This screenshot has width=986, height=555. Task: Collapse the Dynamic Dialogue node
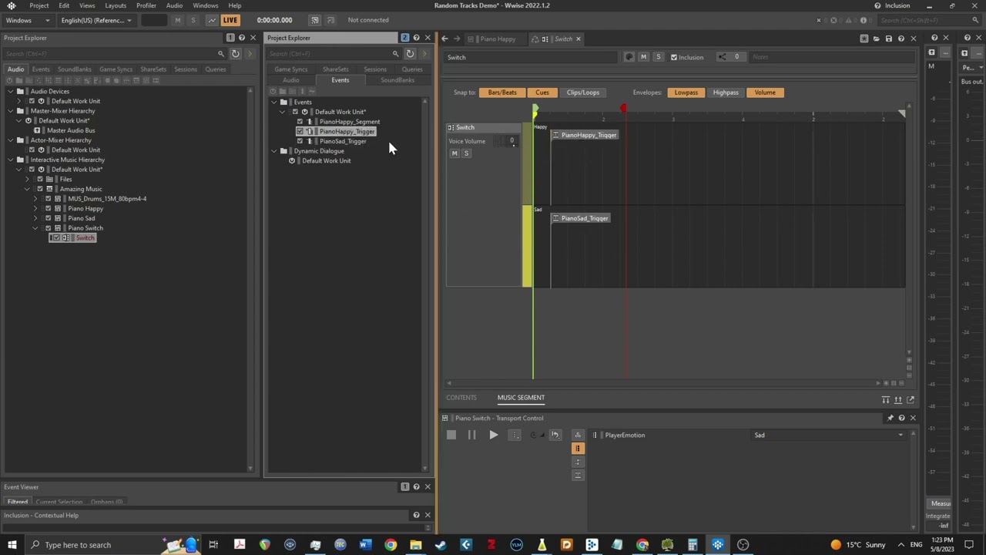[x=273, y=151]
